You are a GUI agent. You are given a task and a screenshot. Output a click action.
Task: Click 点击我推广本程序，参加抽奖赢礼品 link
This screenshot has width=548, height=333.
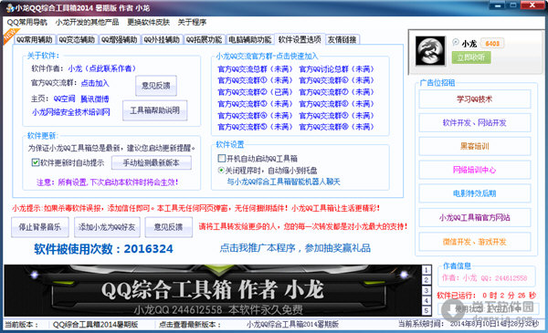295,248
